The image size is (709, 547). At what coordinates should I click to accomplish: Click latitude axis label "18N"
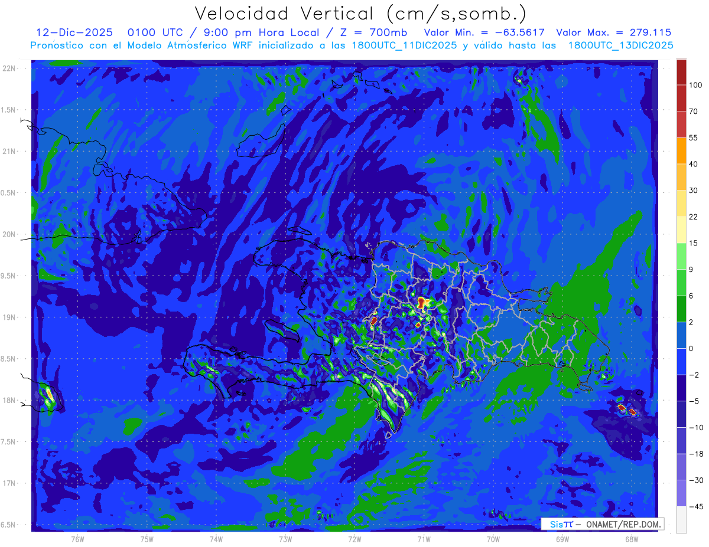tap(9, 400)
